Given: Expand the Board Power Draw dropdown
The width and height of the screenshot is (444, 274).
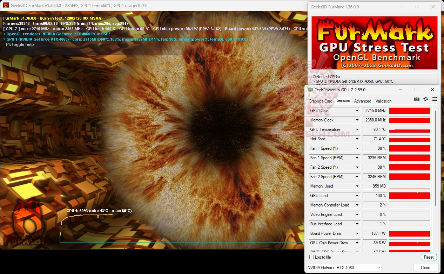Looking at the screenshot, I should coord(357,233).
